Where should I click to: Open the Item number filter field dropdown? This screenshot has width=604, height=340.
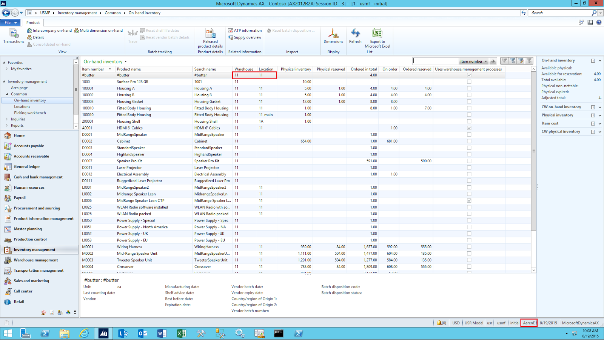click(x=474, y=61)
